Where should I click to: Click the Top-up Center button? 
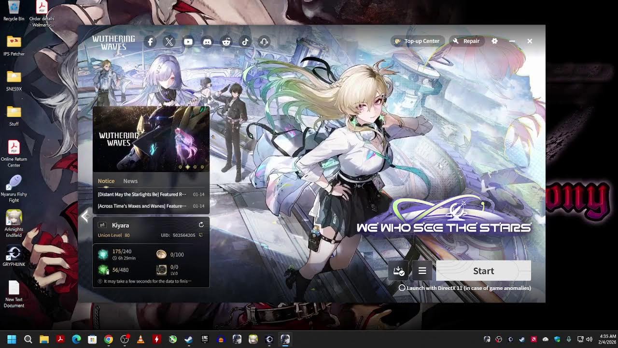click(x=417, y=41)
